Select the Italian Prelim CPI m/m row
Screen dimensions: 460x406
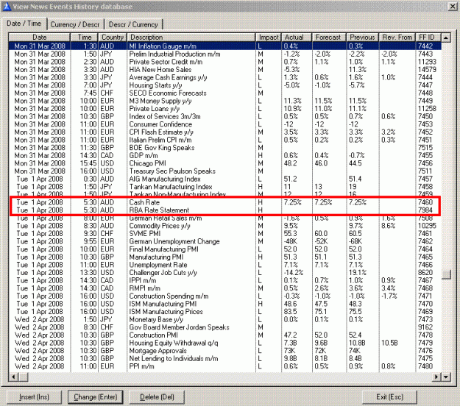224,140
